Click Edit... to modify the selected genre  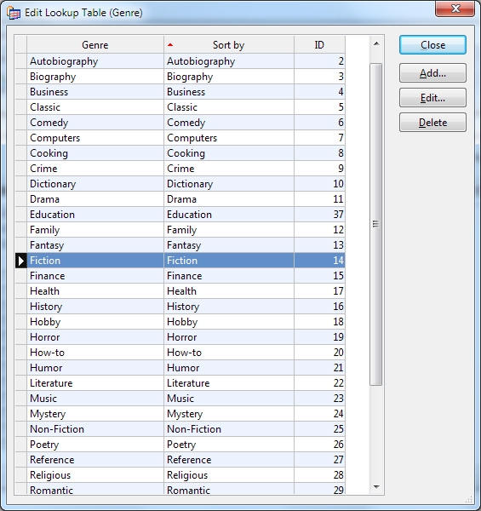tap(432, 98)
